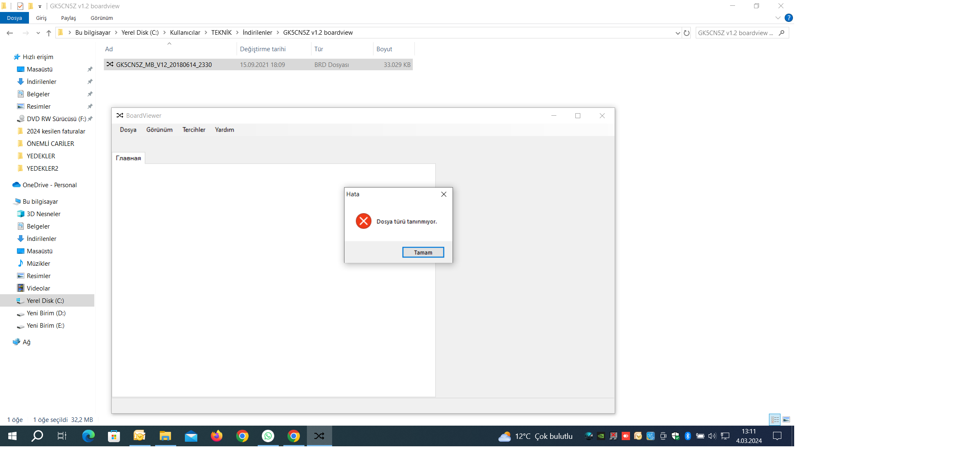
Task: Open Microsoft Edge from taskbar
Action: tap(88, 436)
